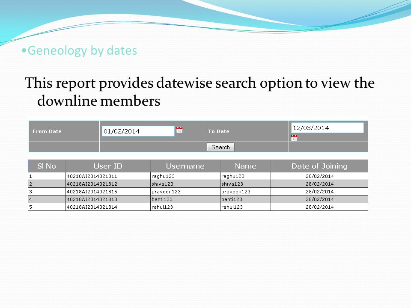Click joining date 28/02/2014 in rahul123 row

coord(319,207)
